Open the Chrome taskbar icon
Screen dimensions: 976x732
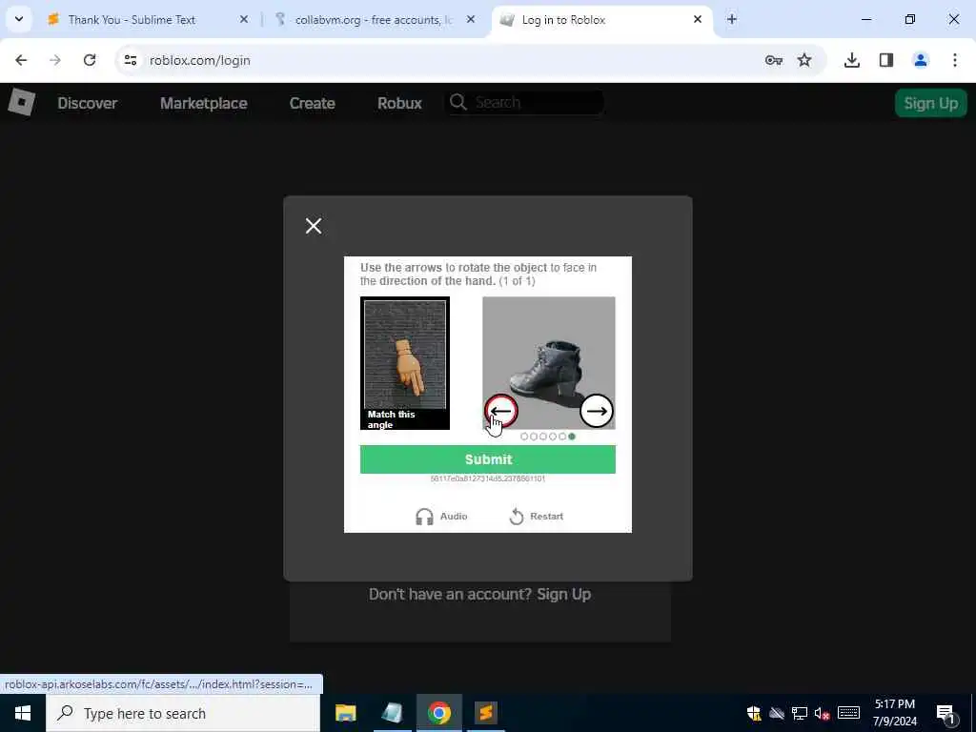438,713
